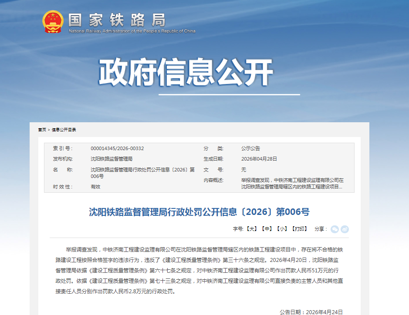This screenshot has width=409, height=315.
Task: Set font size to 小 (small)
Action: tap(282, 229)
